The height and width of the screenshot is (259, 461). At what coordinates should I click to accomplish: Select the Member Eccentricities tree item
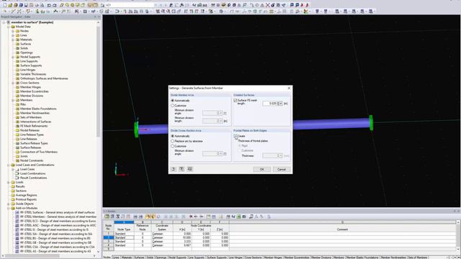click(35, 91)
